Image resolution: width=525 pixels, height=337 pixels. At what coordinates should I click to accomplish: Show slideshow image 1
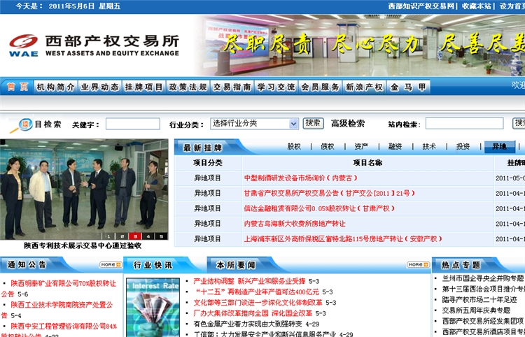[108, 236]
